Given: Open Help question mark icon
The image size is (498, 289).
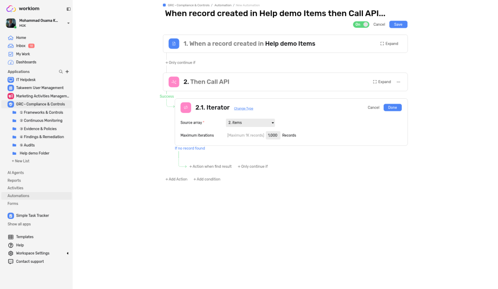Looking at the screenshot, I should (11, 245).
